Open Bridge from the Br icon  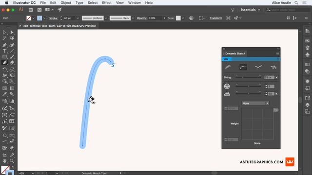point(31,10)
